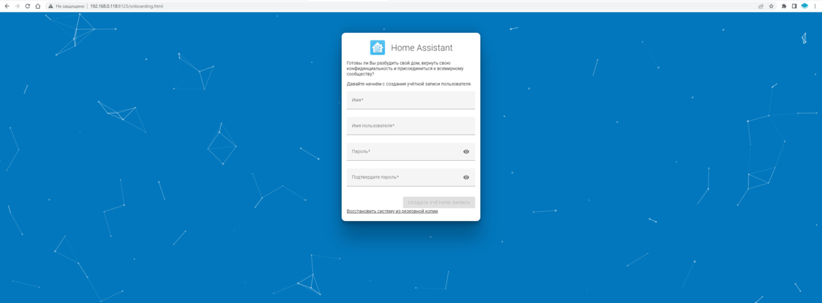Click the browser forward arrow
822x303 pixels.
pyautogui.click(x=17, y=6)
